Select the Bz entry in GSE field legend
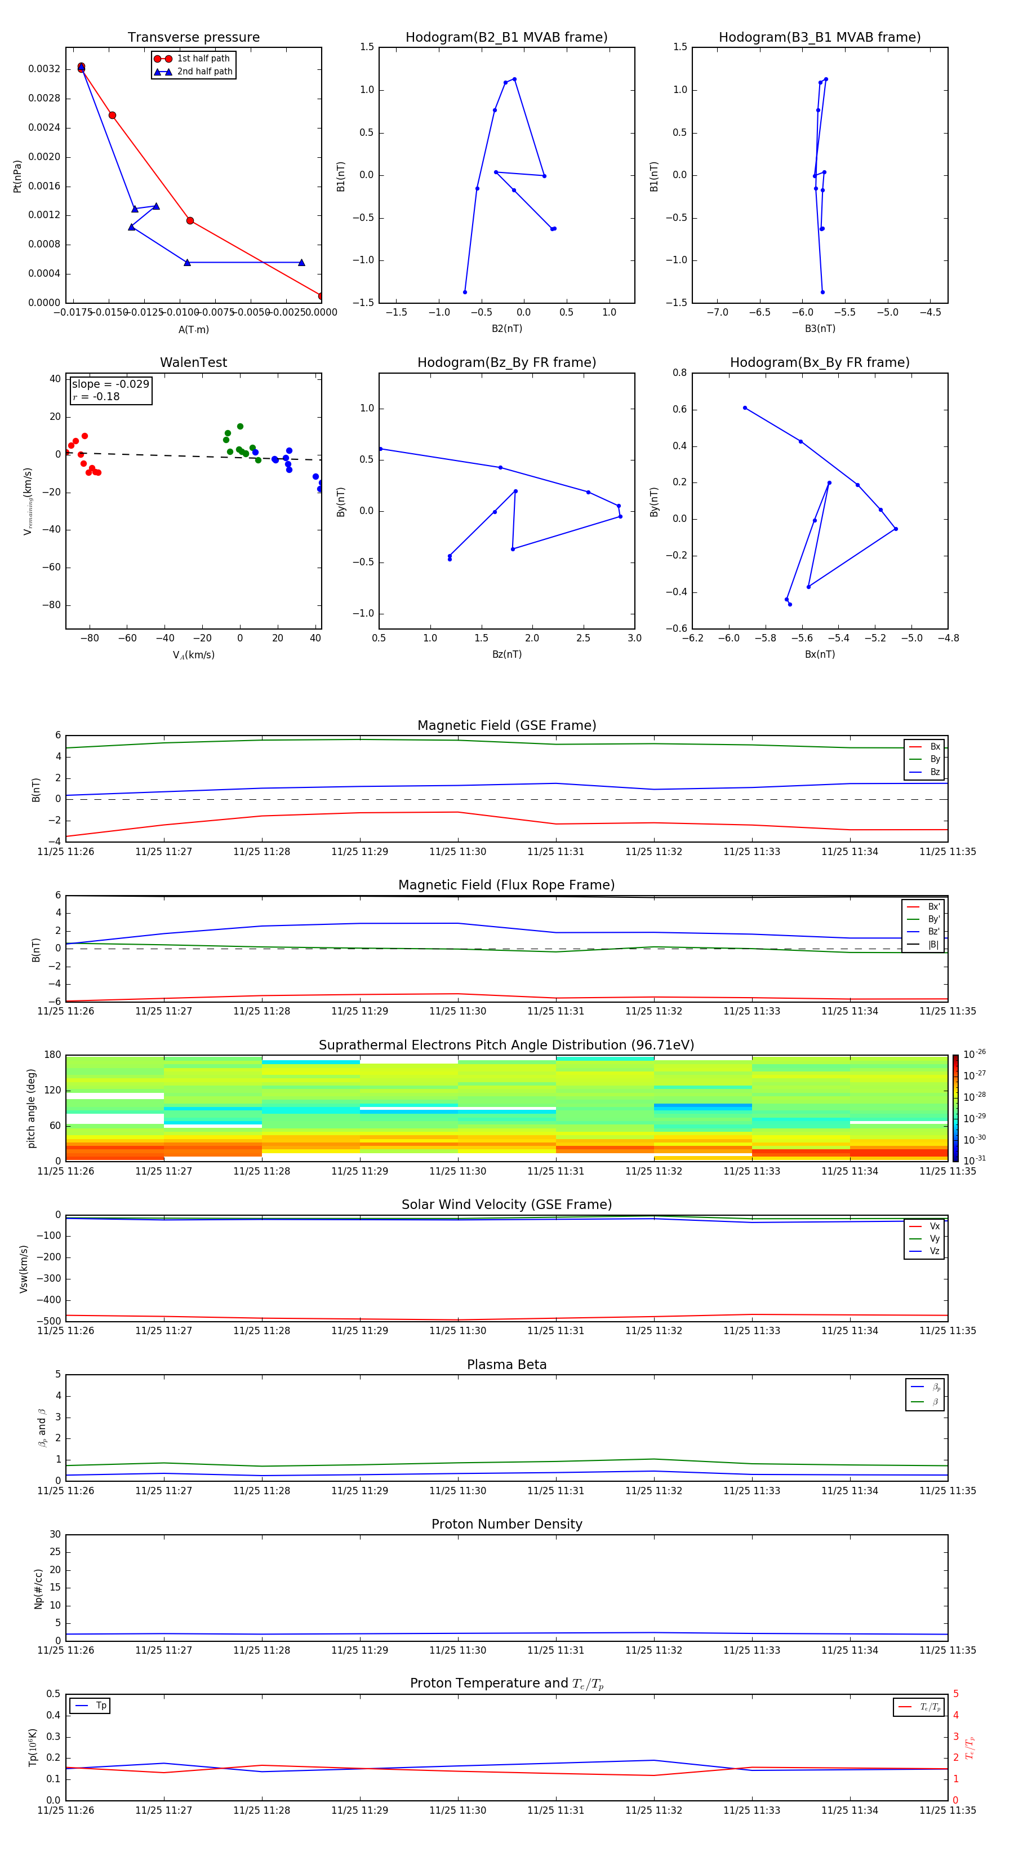 coord(925,772)
